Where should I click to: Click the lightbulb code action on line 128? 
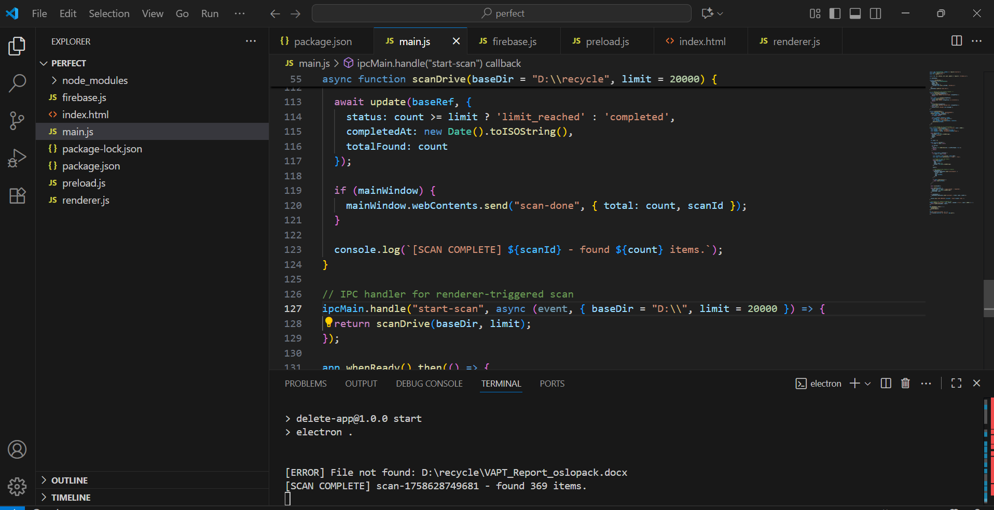pos(328,322)
